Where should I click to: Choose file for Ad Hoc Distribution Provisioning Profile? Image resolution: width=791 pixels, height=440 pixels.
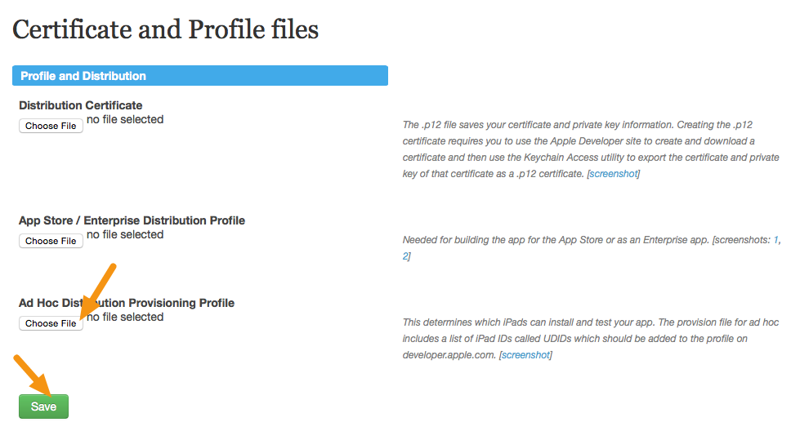(51, 323)
